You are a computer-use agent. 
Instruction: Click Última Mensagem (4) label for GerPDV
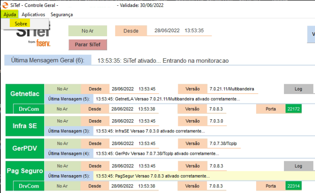(x=69, y=154)
